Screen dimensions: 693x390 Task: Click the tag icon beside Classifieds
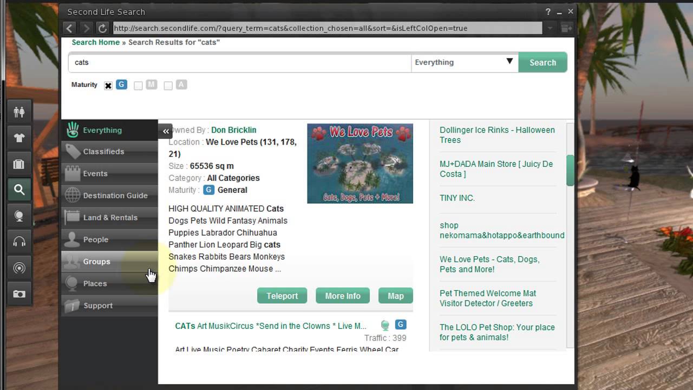click(73, 152)
